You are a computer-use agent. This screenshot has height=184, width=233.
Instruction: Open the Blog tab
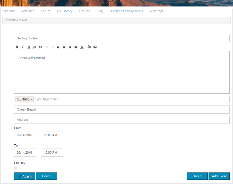coord(99,11)
